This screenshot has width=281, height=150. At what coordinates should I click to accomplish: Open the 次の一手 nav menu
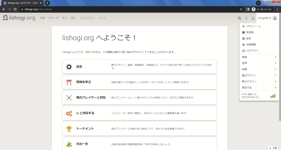pyautogui.click(x=54, y=18)
